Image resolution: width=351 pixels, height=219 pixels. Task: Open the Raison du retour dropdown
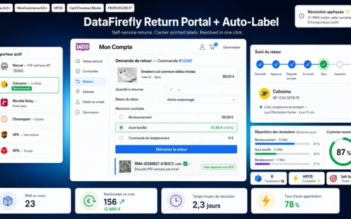[201, 100]
